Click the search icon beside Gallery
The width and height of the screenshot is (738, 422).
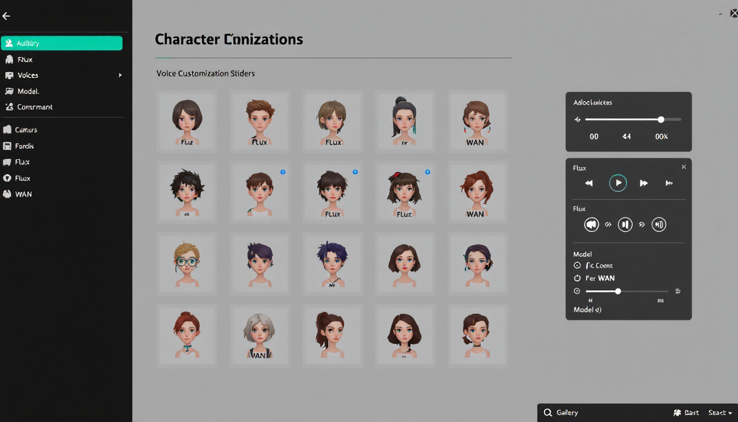pyautogui.click(x=547, y=413)
